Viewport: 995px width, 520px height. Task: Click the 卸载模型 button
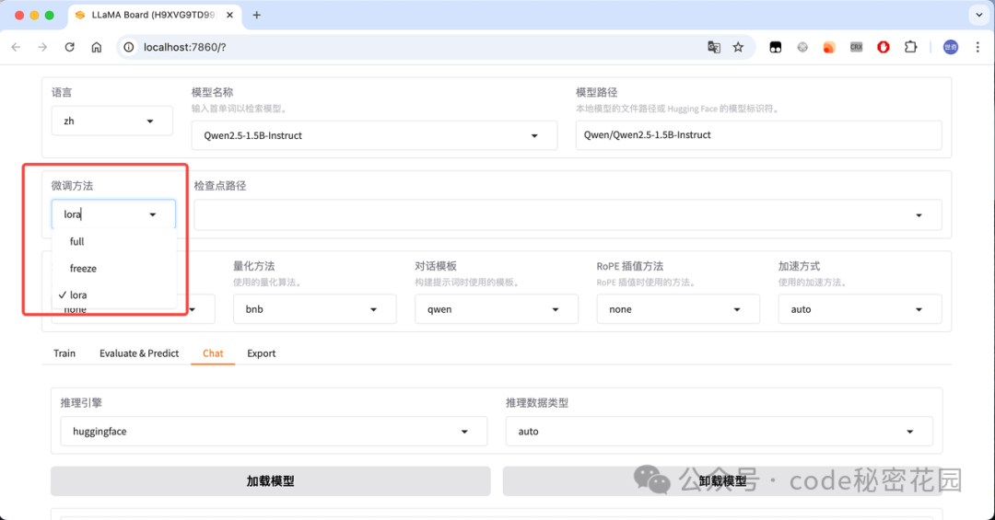722,481
